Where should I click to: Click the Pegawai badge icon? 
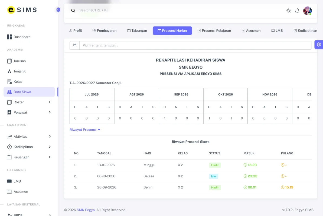pos(9,112)
